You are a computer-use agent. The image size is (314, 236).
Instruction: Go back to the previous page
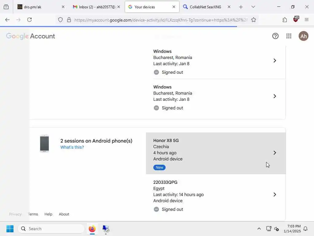pos(7,20)
